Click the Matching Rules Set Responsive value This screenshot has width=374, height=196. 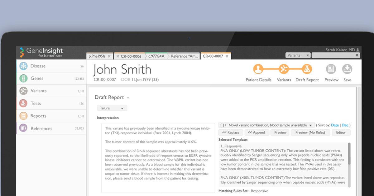(259, 191)
